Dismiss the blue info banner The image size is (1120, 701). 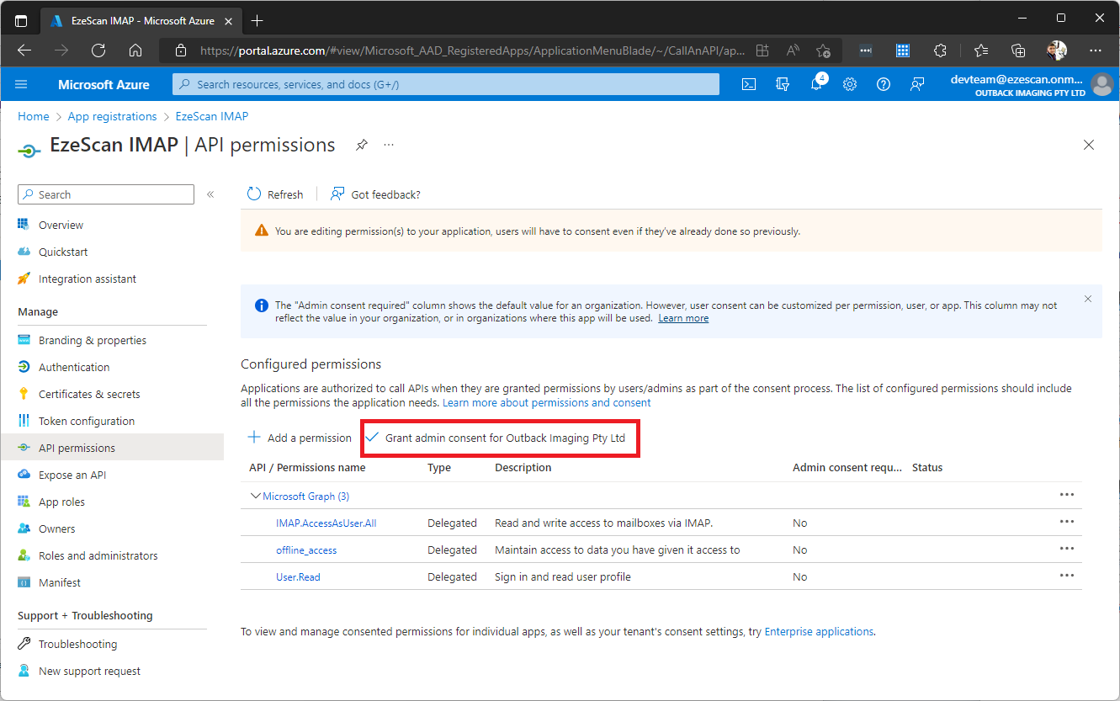1088,299
